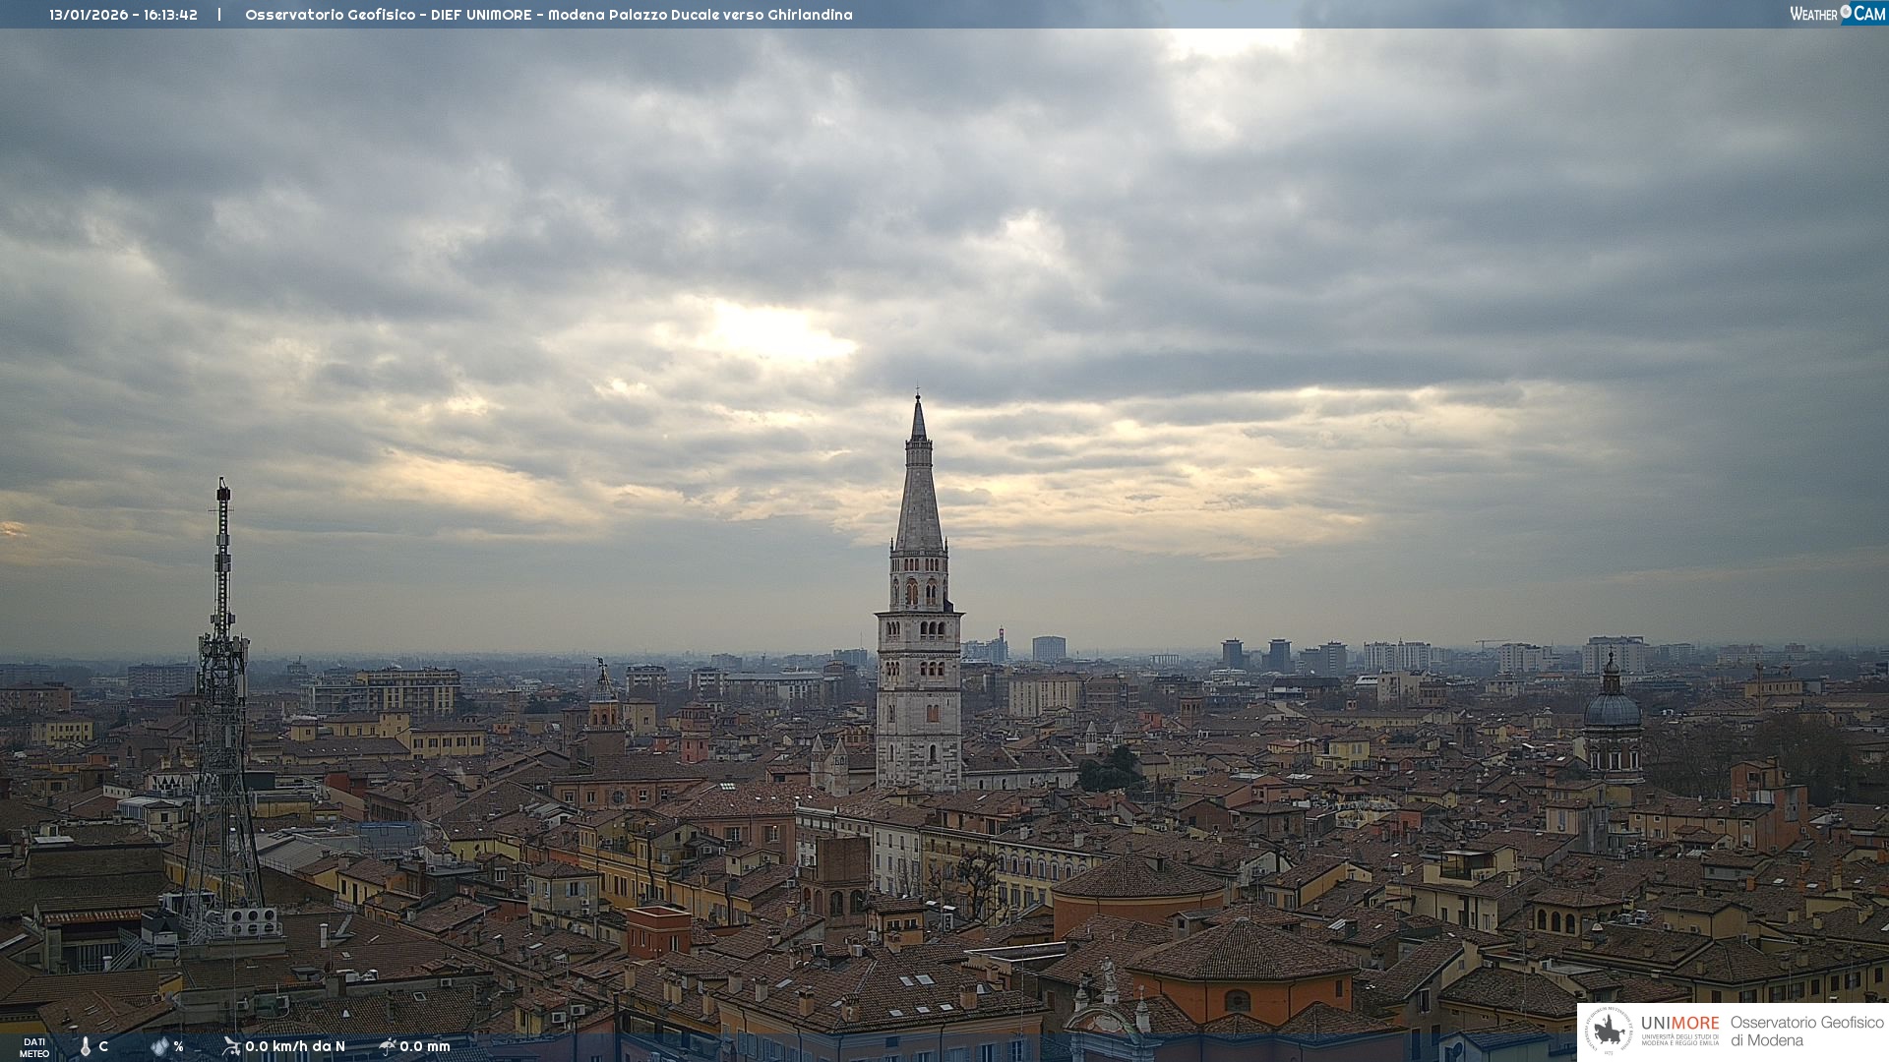Click the Osservatorio Geofisico di Modena text

tap(1805, 1031)
